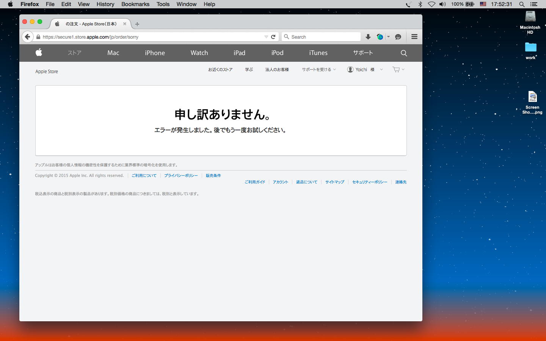
Task: Select the Screen Shot png file on desktop
Action: 532,103
